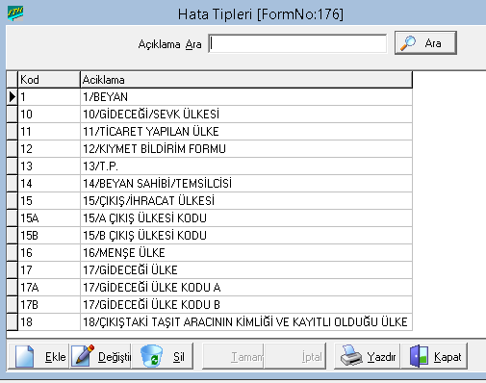Select the 13/T.P. description cell

[x=246, y=166]
